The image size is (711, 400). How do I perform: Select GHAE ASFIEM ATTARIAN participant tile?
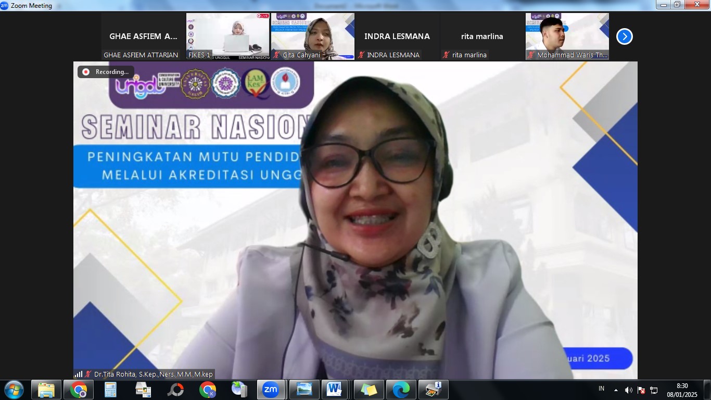[x=143, y=36]
